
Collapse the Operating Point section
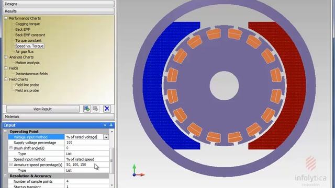(6, 132)
